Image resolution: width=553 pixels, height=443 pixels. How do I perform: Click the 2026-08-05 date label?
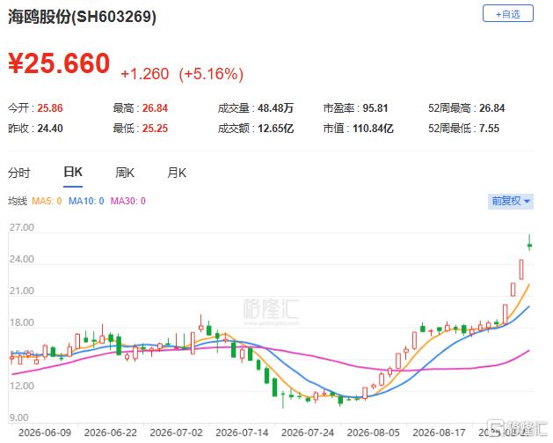coord(373,432)
